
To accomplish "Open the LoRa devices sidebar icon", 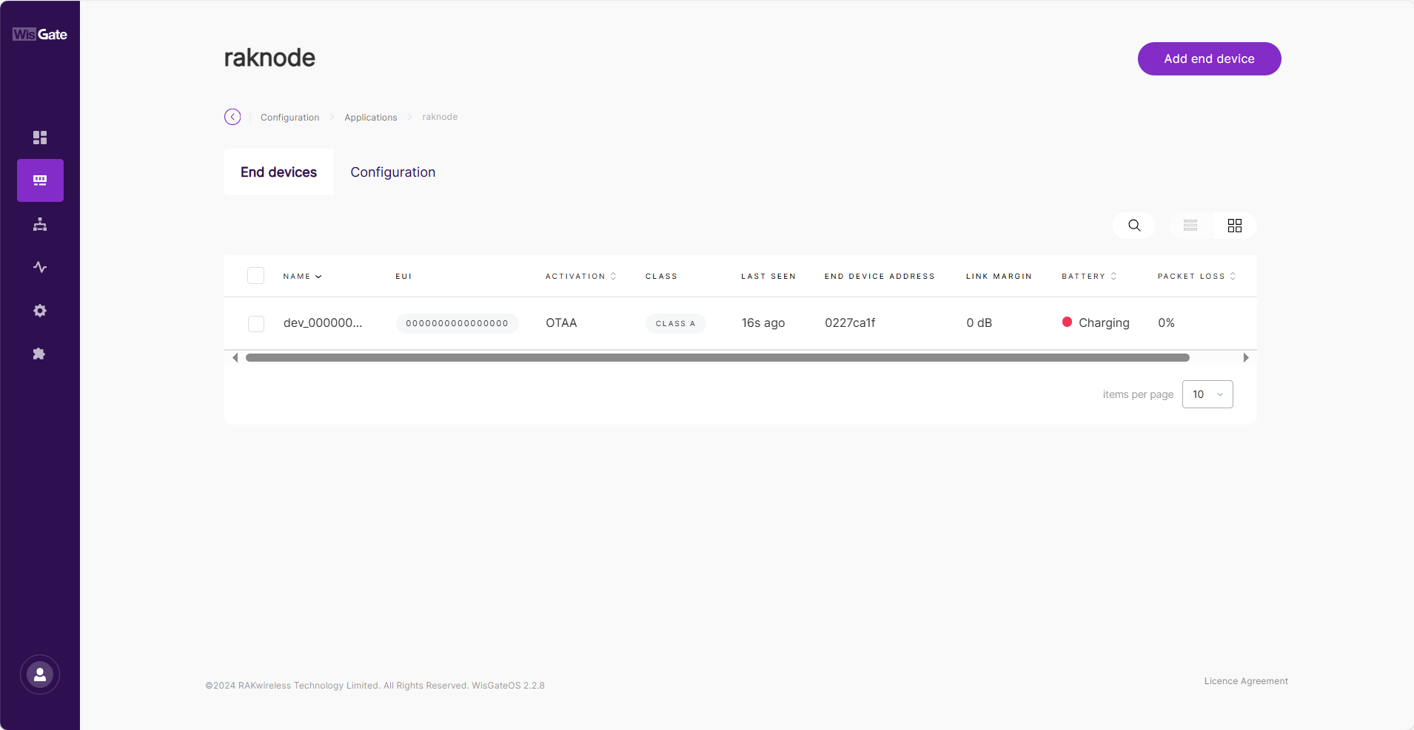I will click(40, 180).
